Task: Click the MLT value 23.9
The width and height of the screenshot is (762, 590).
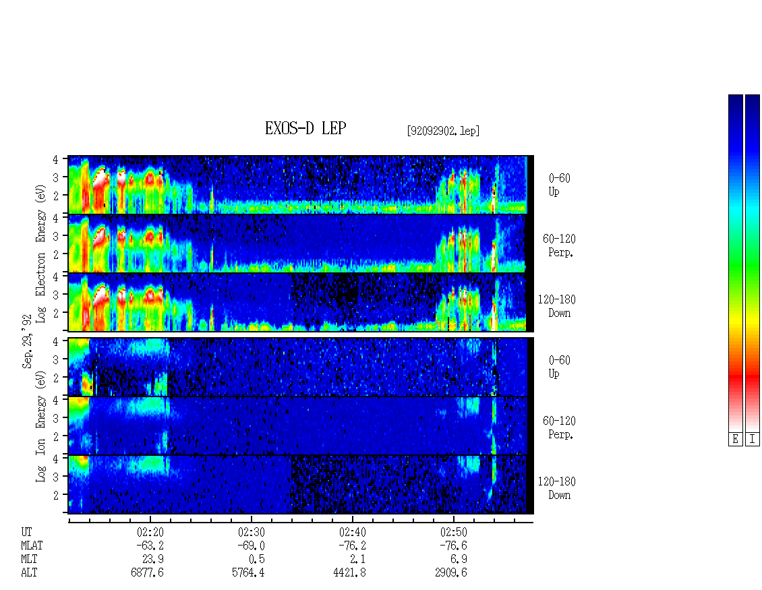Action: (x=153, y=560)
